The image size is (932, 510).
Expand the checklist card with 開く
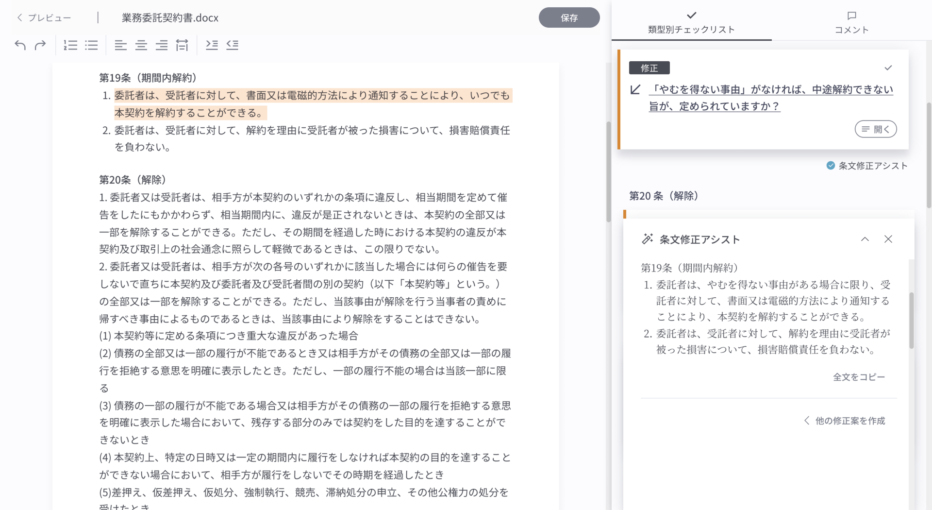pyautogui.click(x=875, y=129)
